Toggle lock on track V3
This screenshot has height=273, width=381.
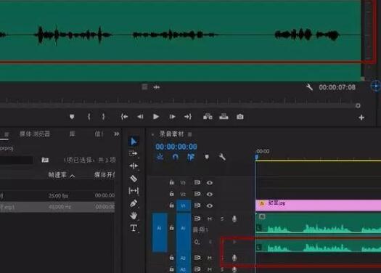point(171,182)
